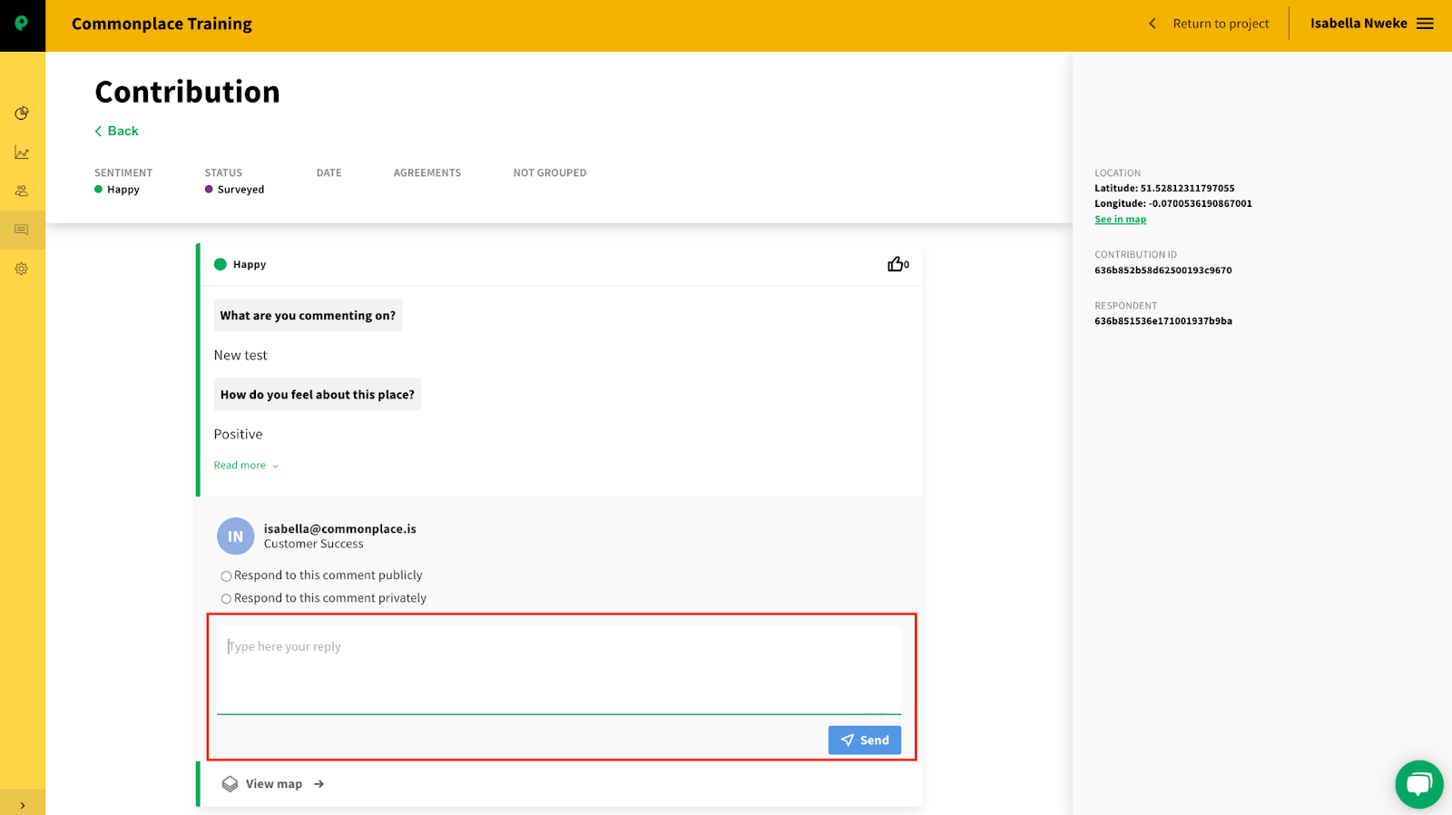Focus the reply text field
Viewport: 1452px width, 815px height.
click(x=559, y=670)
